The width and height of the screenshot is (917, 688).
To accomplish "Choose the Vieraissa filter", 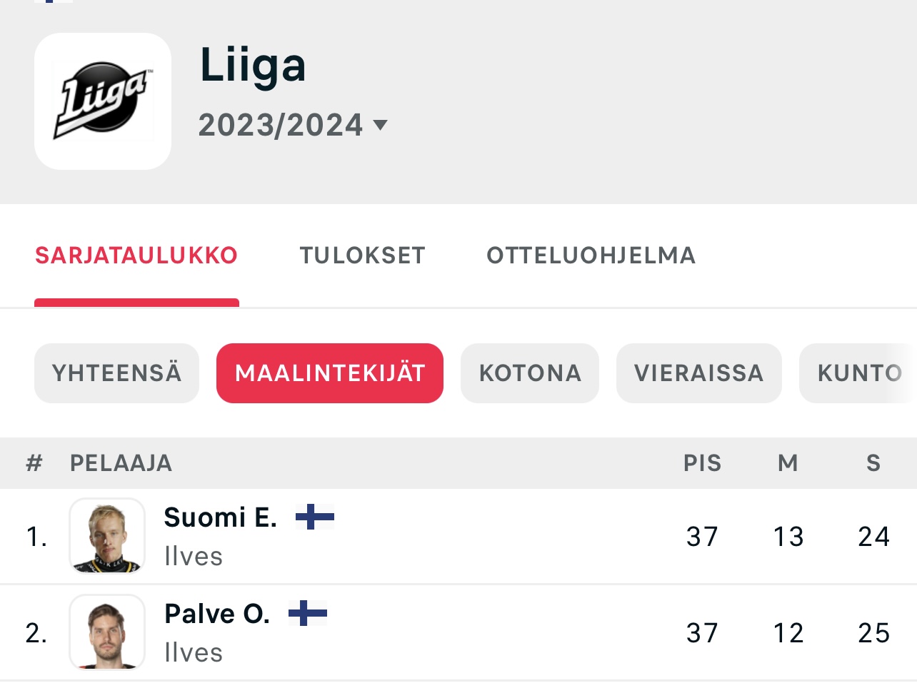I will [699, 373].
